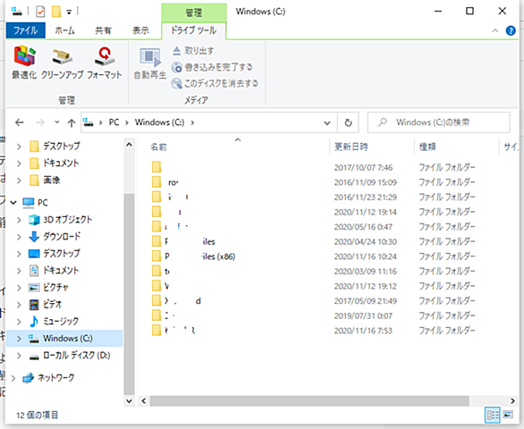The image size is (524, 429).
Task: Click the 取り出す eject option
Action: click(193, 51)
